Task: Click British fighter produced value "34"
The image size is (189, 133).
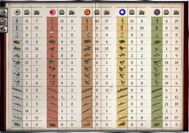Action: coord(167,63)
